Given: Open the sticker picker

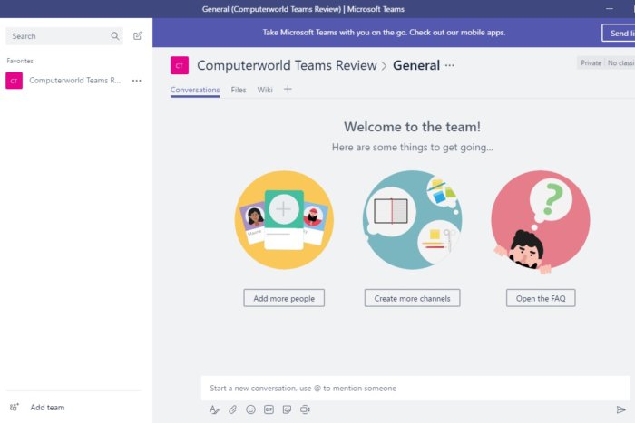Looking at the screenshot, I should pos(288,409).
